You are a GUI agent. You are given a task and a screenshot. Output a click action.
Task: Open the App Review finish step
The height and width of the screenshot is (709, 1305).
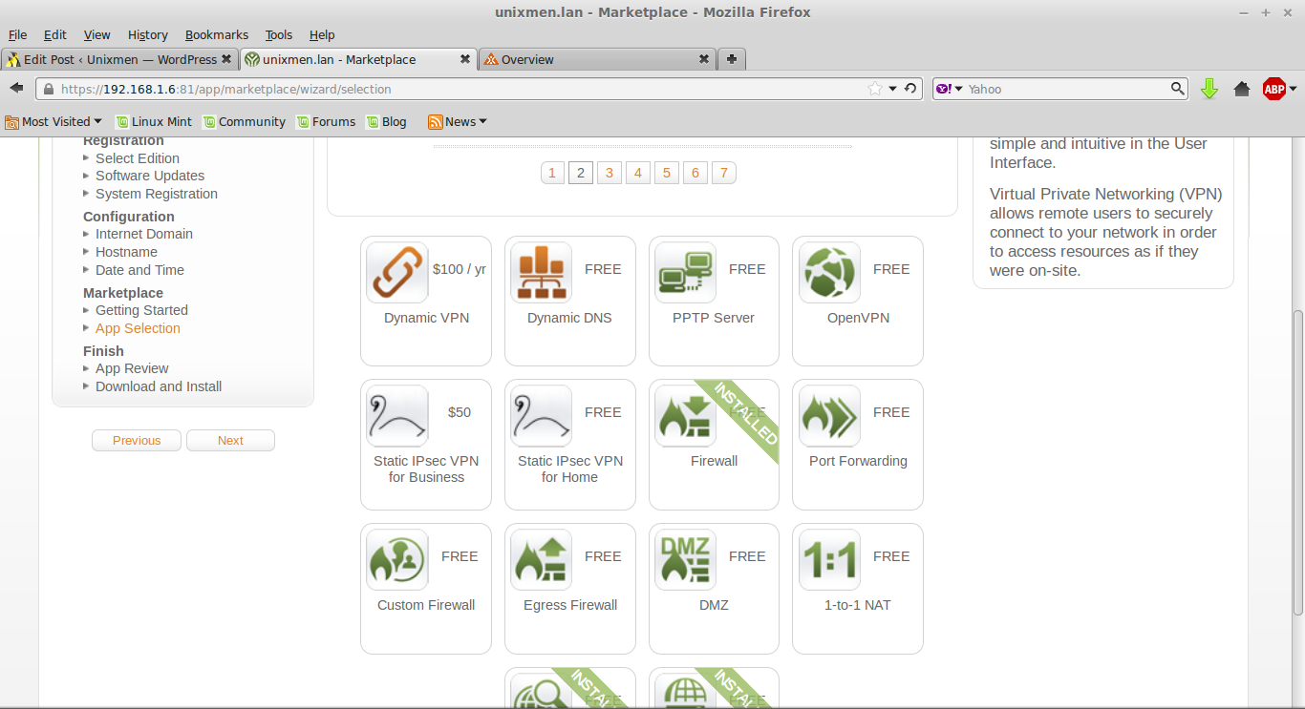[132, 368]
